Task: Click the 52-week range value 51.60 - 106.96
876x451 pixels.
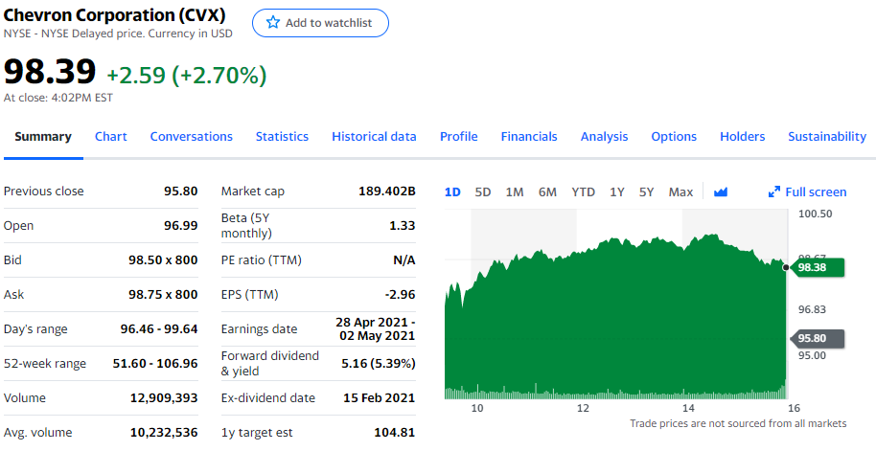Action: (155, 363)
